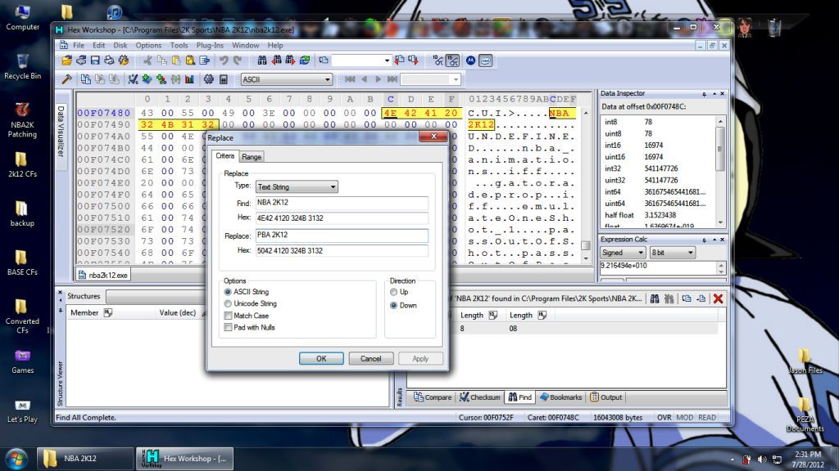Image resolution: width=839 pixels, height=471 pixels.
Task: Open the Goto offset combo box dropdown
Action: [387, 61]
